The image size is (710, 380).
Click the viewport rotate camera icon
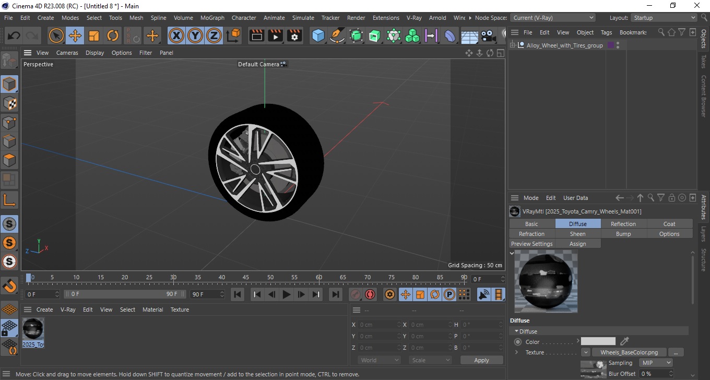[490, 53]
